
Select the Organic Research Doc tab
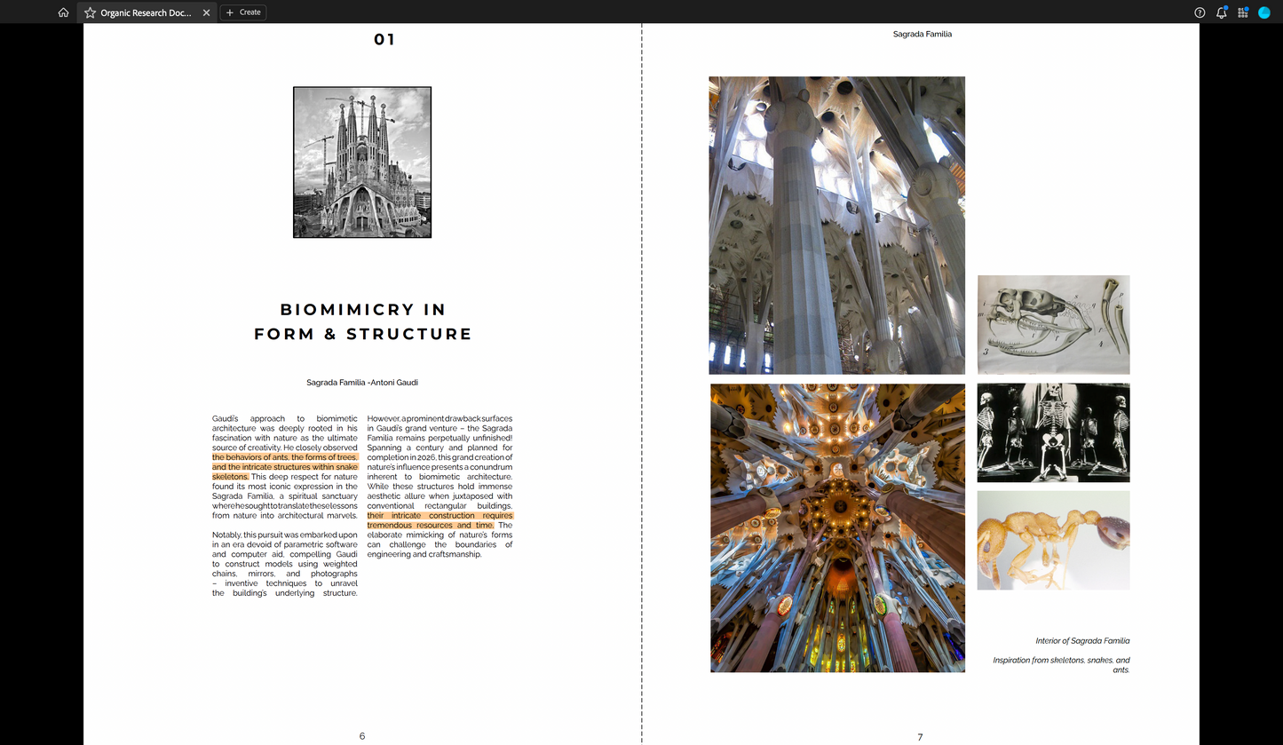[147, 12]
